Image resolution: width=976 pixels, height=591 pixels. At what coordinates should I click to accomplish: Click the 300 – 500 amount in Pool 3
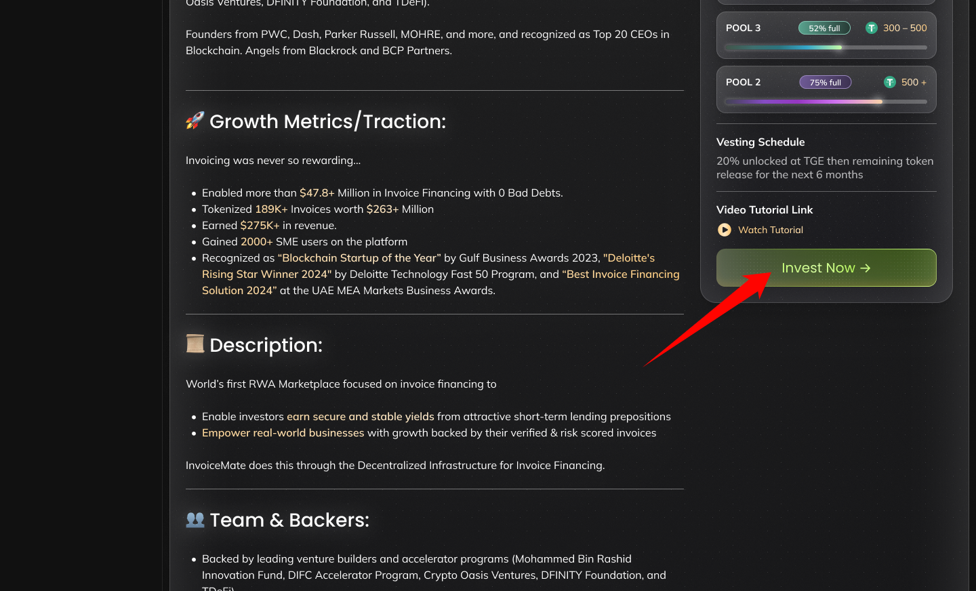(x=905, y=28)
